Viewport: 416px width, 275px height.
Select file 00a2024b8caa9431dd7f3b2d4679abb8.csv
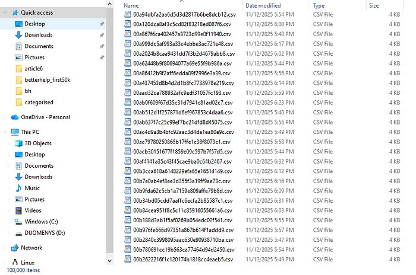pos(184,54)
